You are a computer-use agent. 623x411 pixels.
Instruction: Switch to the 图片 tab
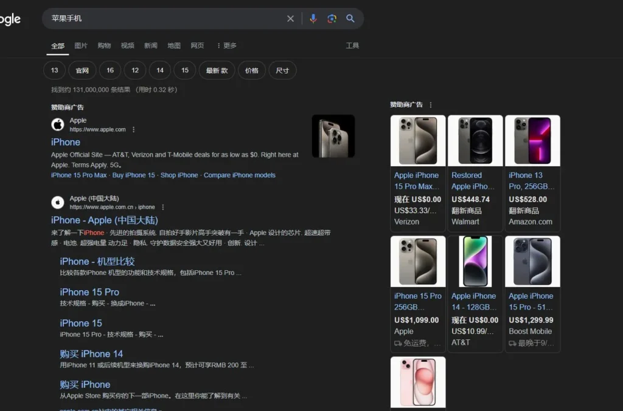tap(81, 46)
